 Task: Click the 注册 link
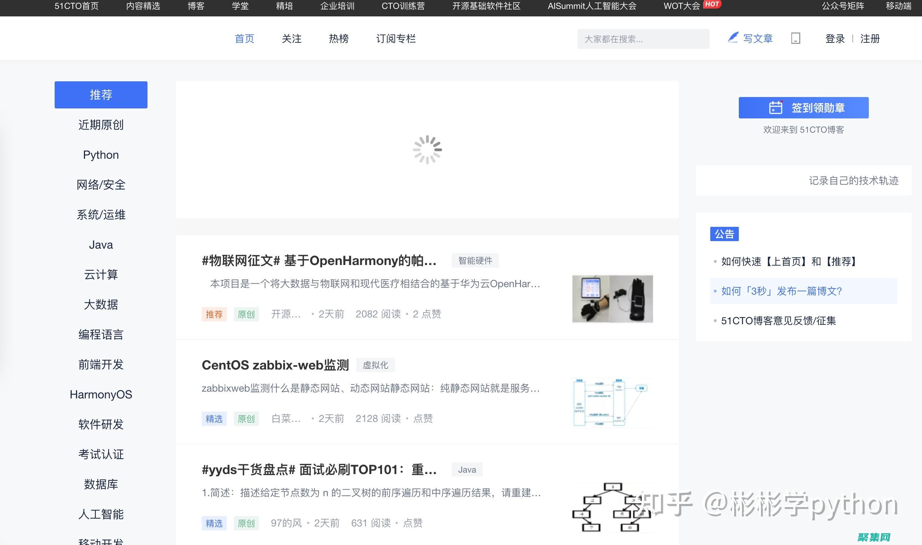[870, 39]
